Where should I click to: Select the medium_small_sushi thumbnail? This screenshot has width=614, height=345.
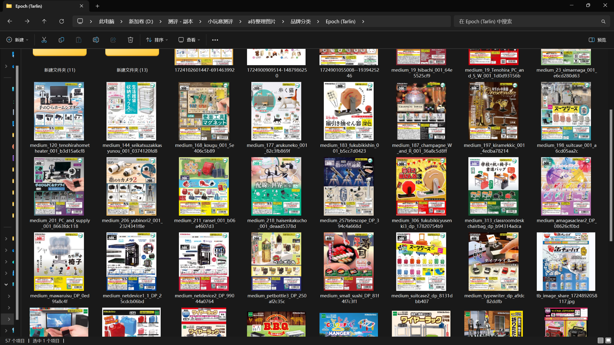pyautogui.click(x=349, y=262)
